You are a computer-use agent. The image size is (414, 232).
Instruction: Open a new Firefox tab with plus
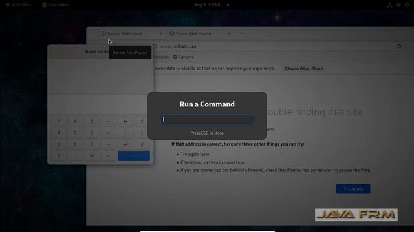click(241, 34)
